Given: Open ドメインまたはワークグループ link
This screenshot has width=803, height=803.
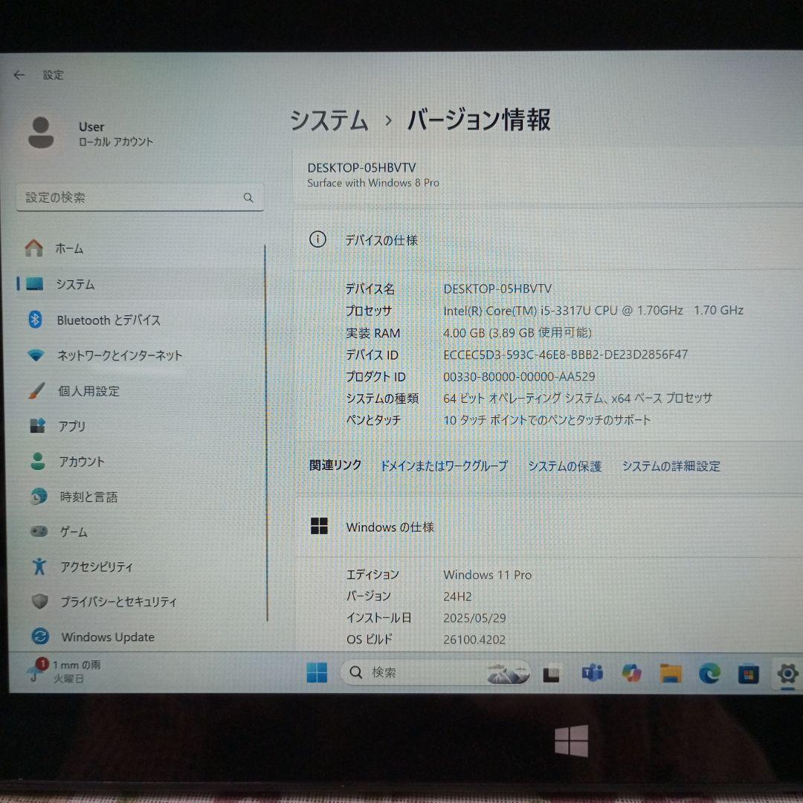Looking at the screenshot, I should pyautogui.click(x=443, y=465).
